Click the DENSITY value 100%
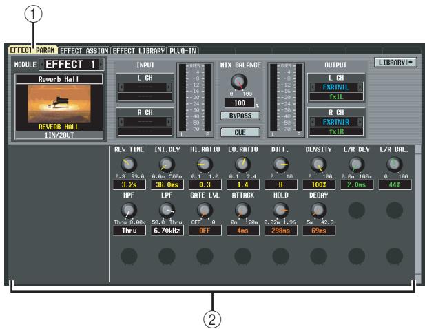The height and width of the screenshot is (329, 425). [319, 184]
